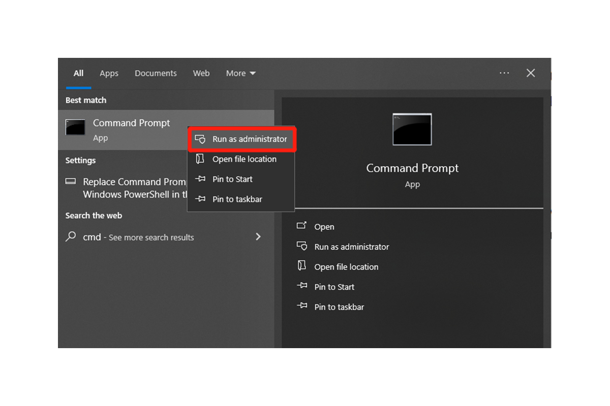Click the Settings icon beside Replace Command Prompt
Screen dimensions: 610x406
click(70, 181)
